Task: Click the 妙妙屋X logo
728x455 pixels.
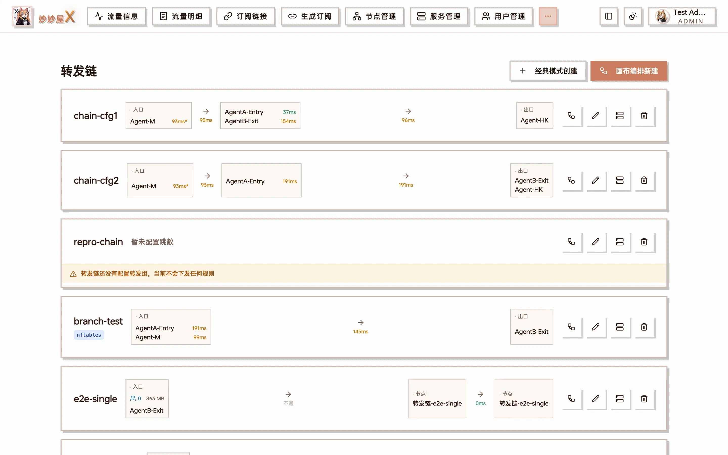Action: tap(44, 16)
